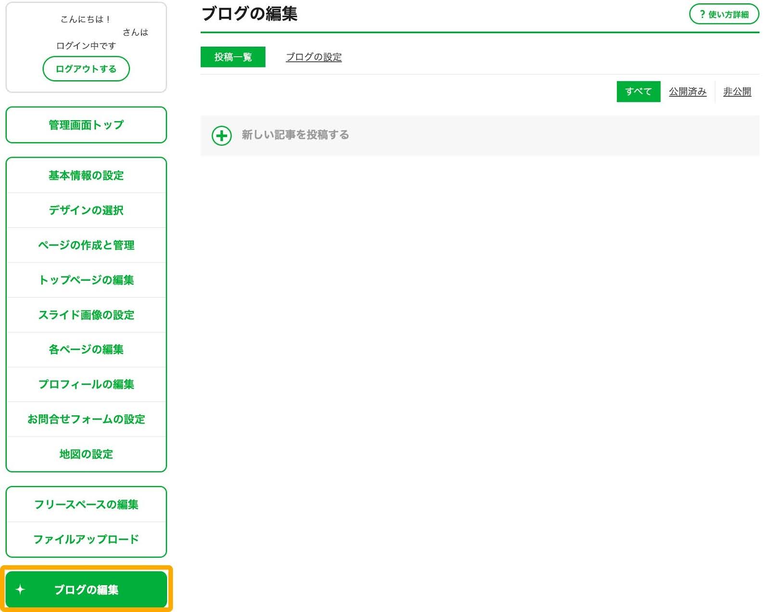Open デザインの選択 menu item
Screen dimensions: 770x612
tap(86, 210)
